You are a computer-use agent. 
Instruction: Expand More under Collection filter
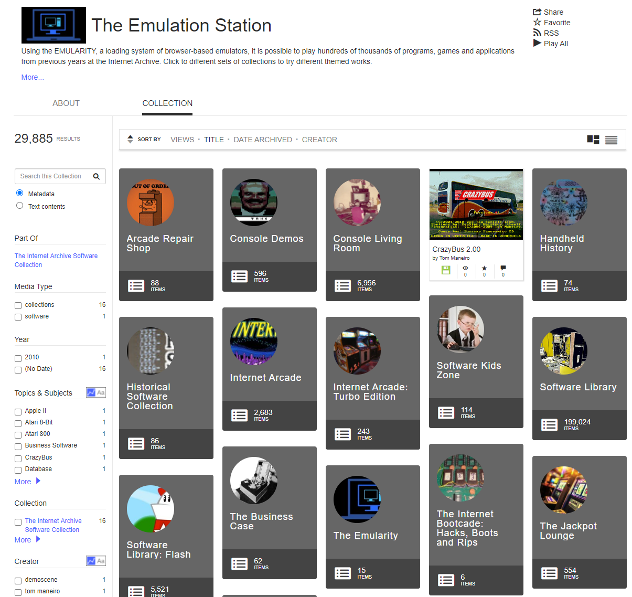click(27, 540)
